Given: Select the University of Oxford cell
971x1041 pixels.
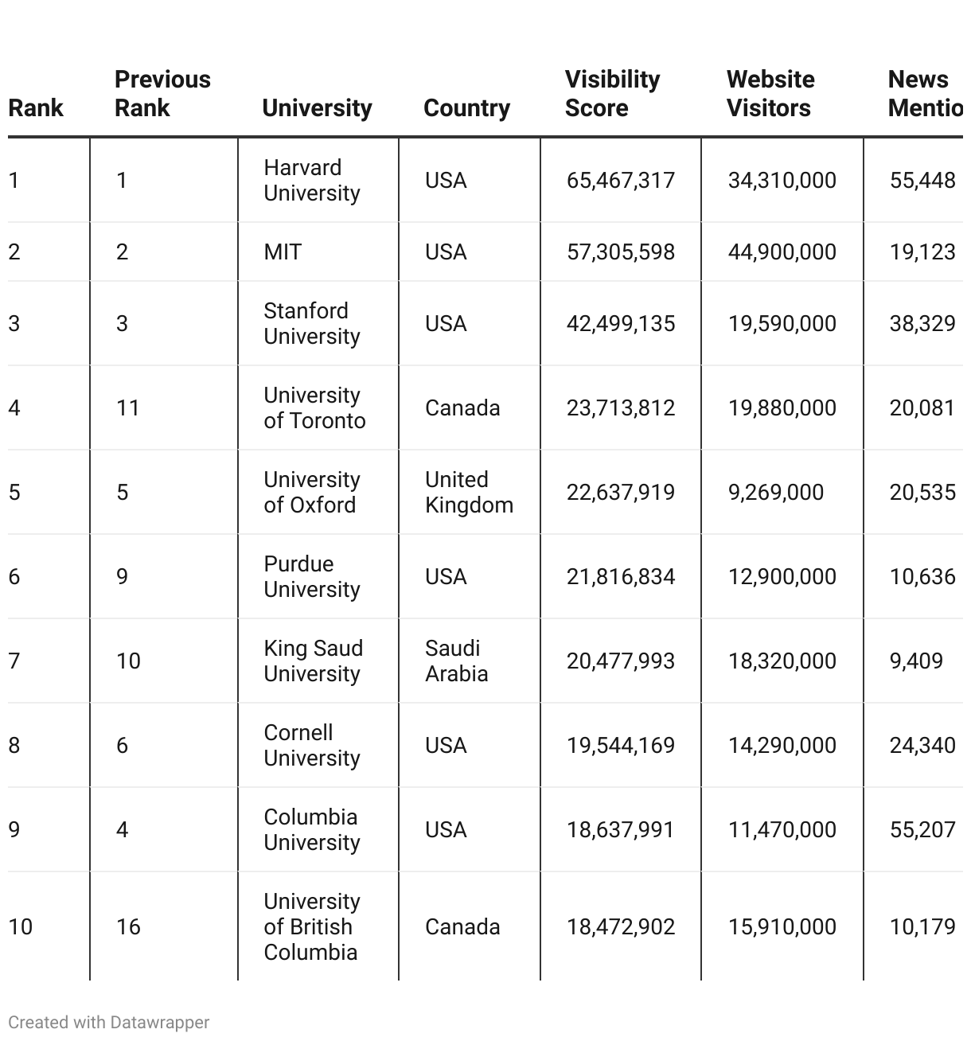Looking at the screenshot, I should point(312,493).
